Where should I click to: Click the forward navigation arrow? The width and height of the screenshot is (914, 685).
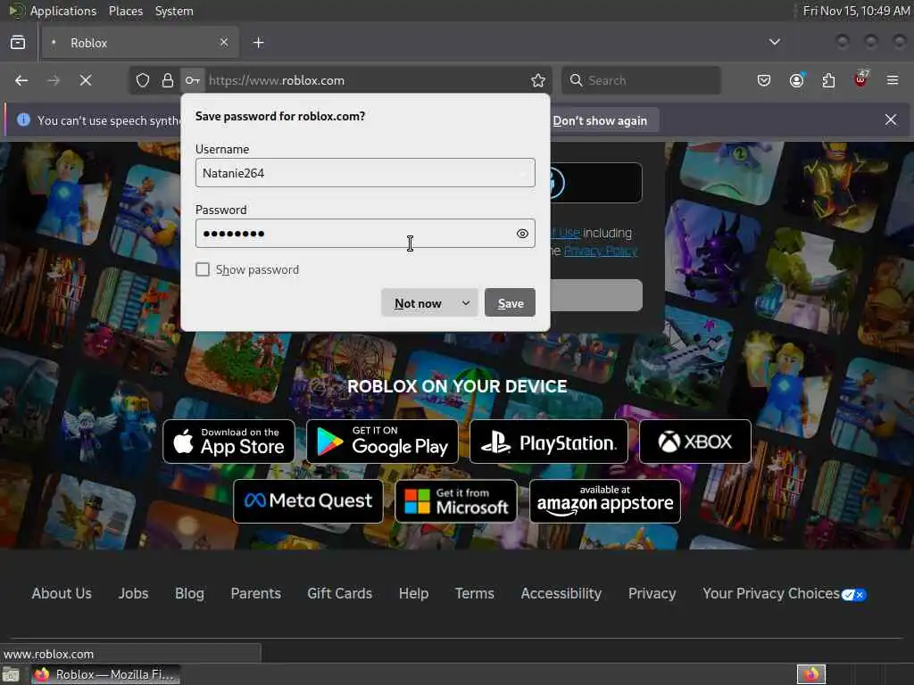point(54,80)
